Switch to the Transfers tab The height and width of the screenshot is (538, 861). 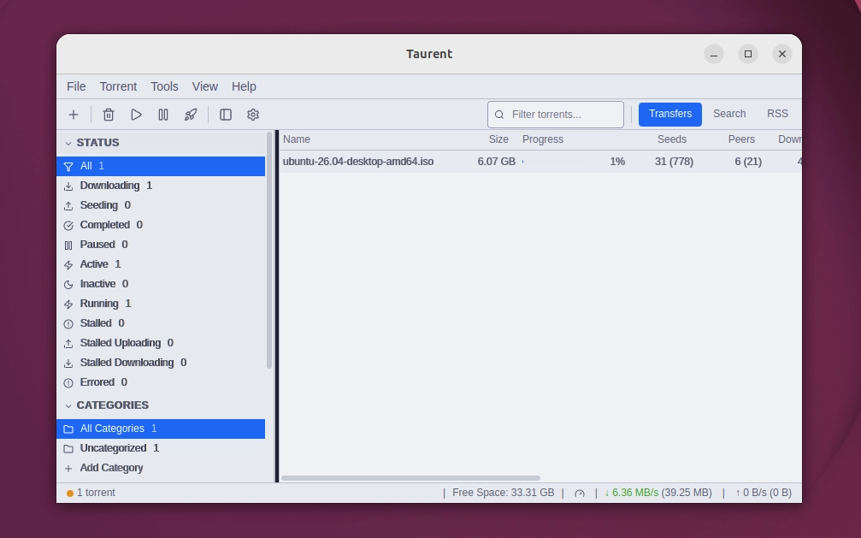click(670, 114)
